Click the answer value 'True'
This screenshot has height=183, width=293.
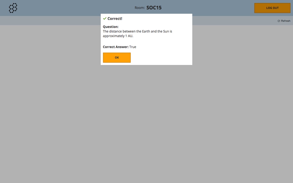[x=133, y=47]
